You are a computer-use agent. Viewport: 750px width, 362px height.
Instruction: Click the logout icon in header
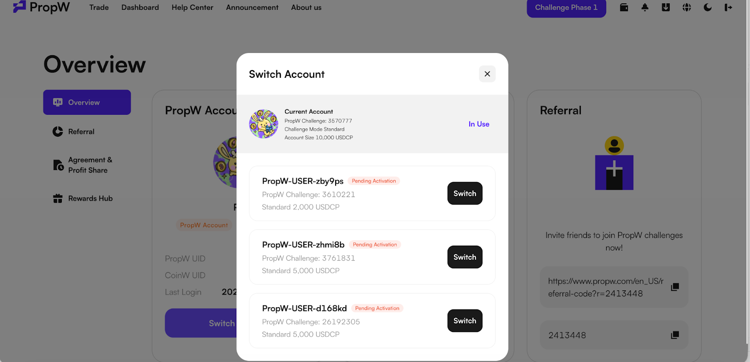point(728,7)
